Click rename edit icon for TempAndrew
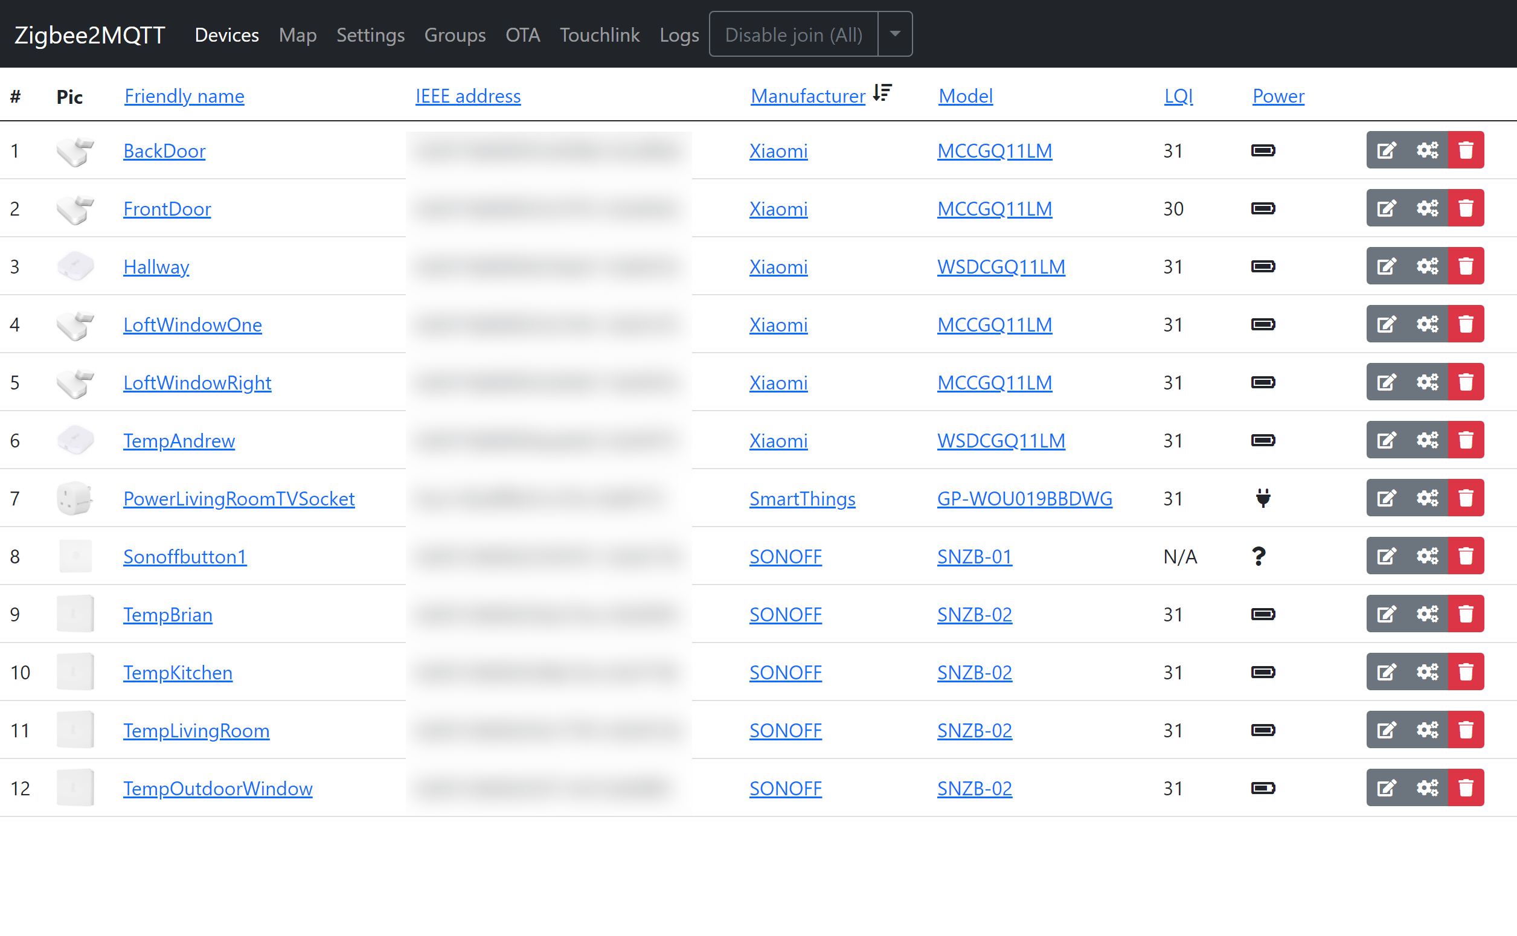This screenshot has height=936, width=1517. tap(1387, 440)
